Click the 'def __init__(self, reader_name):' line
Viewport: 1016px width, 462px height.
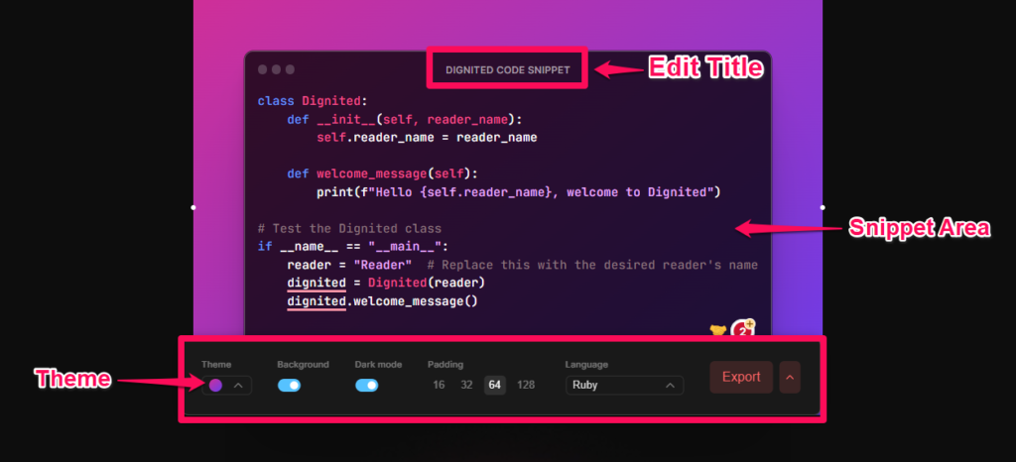point(405,120)
